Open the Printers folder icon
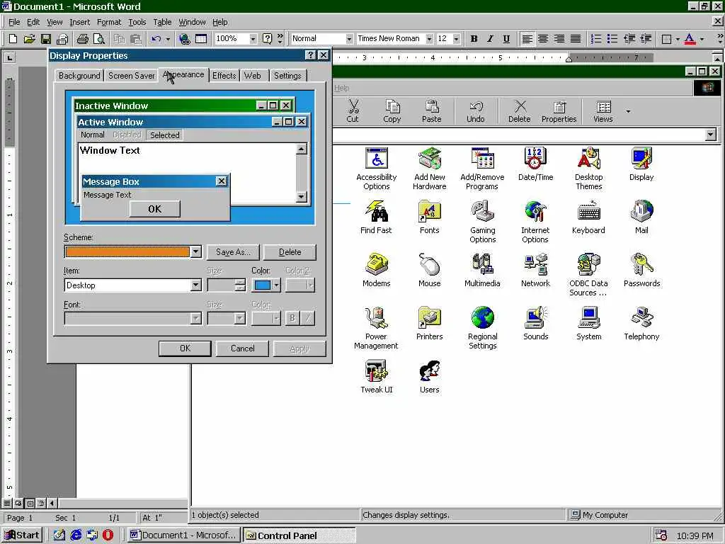 pos(430,324)
